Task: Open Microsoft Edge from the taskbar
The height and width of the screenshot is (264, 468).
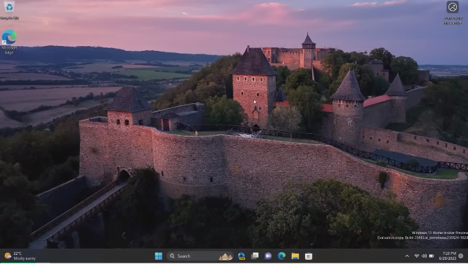Action: tap(281, 256)
